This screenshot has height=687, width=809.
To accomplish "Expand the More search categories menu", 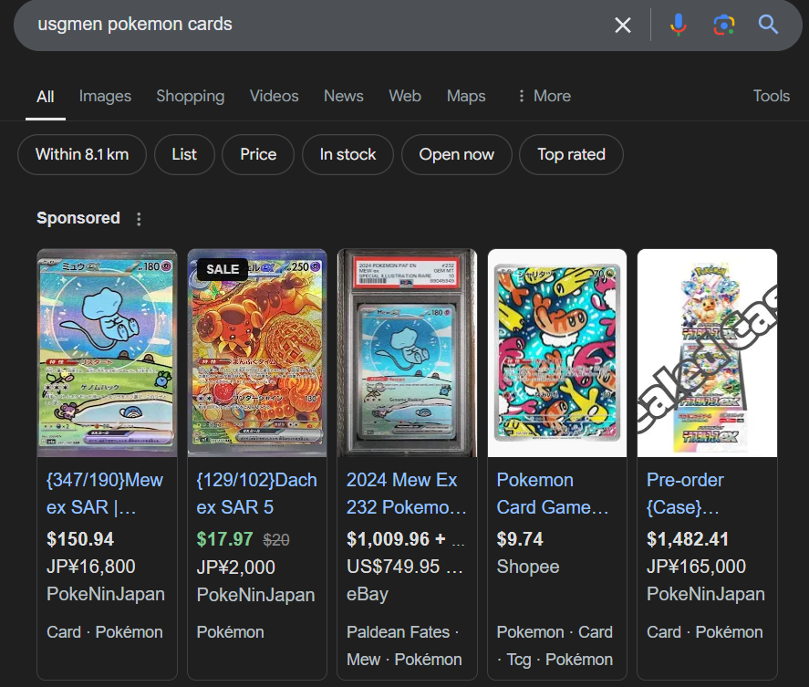I will click(545, 96).
